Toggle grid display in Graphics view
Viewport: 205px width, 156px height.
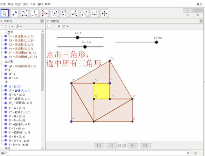pos(54,26)
